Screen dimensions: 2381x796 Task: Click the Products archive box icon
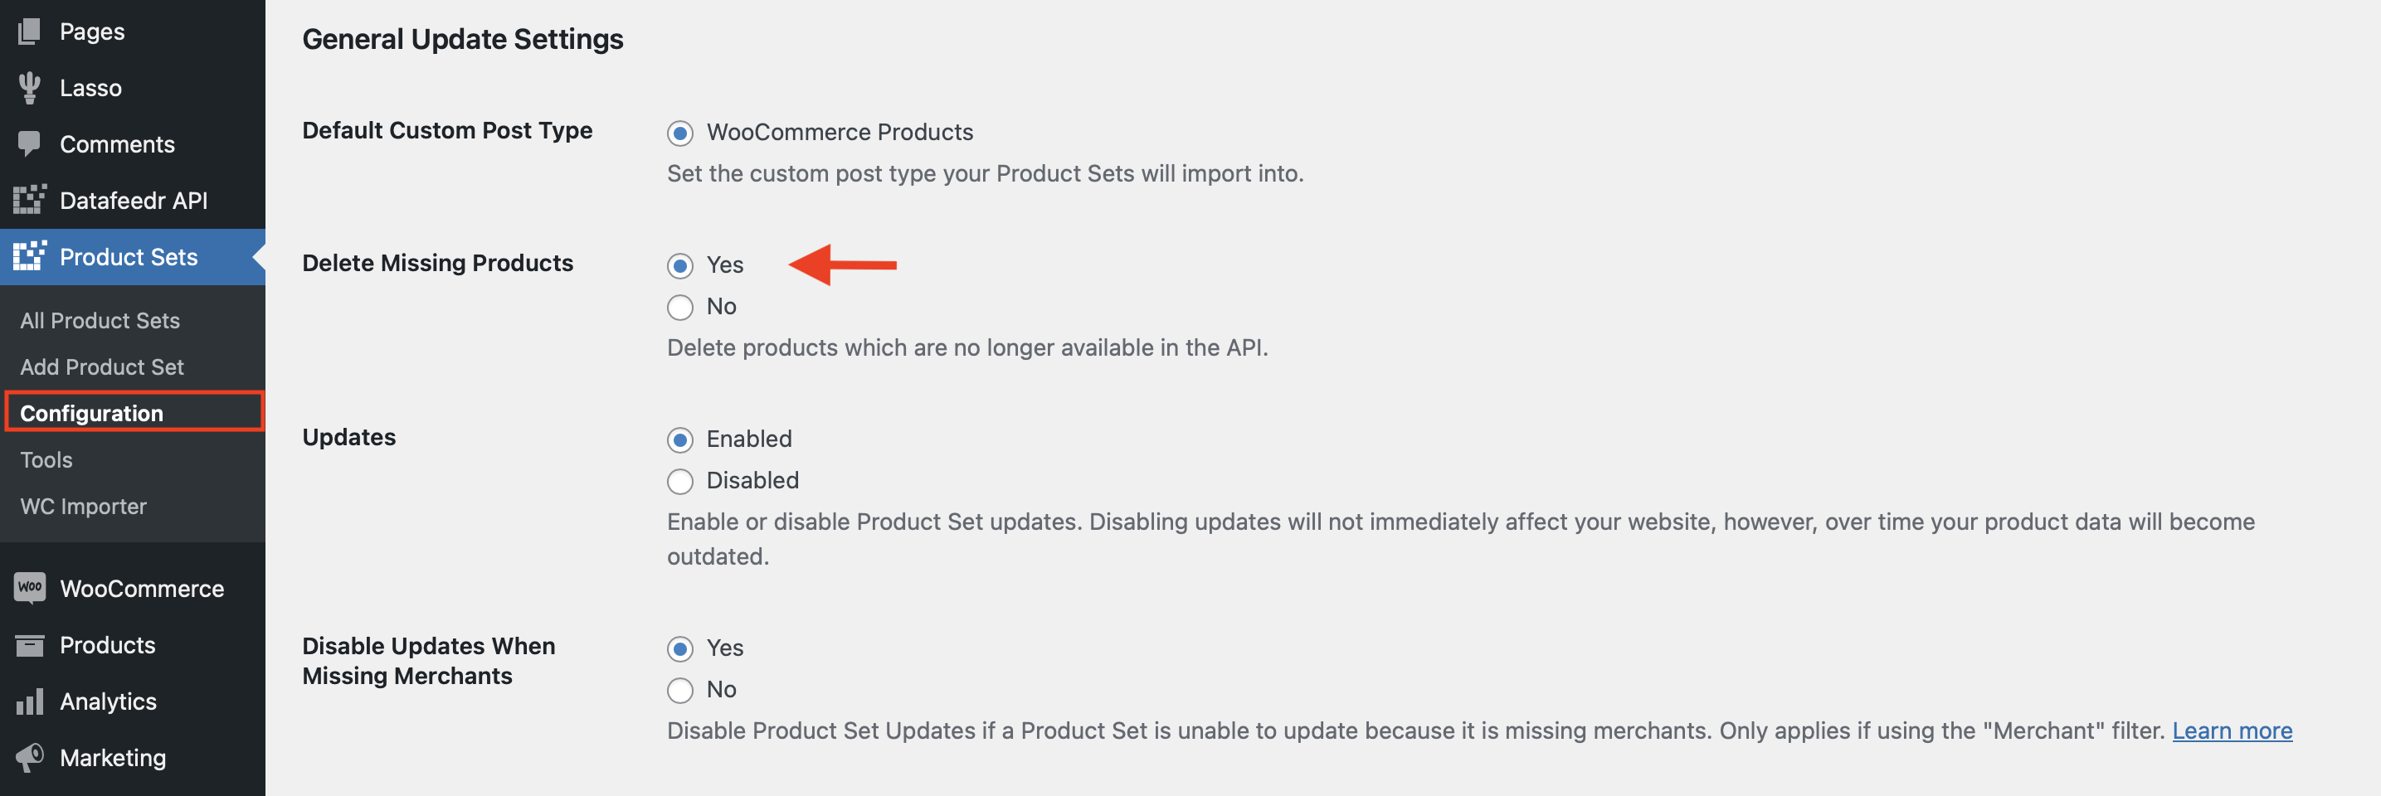[30, 644]
